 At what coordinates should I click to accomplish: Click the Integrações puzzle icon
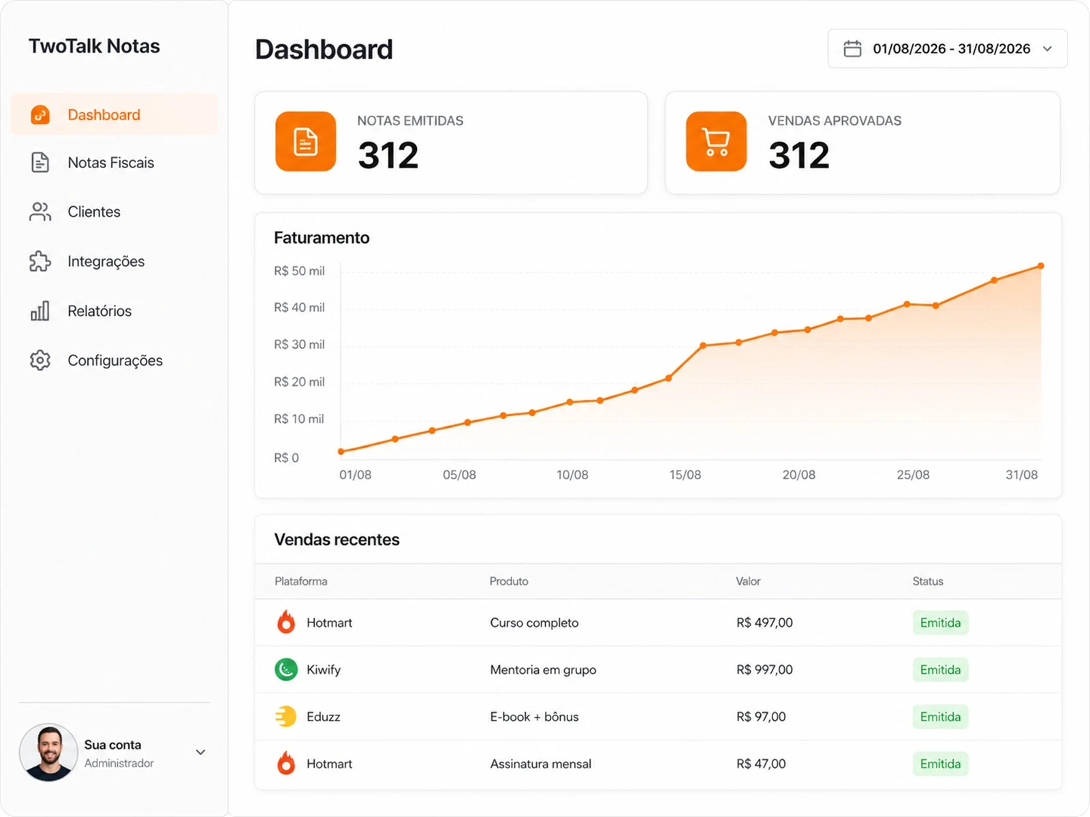point(40,261)
